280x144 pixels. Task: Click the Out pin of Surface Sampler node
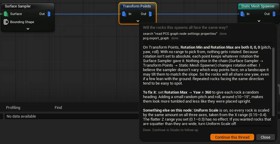49,14
